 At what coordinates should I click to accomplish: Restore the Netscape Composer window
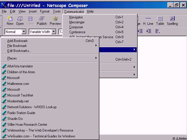pyautogui.click(x=176, y=5)
